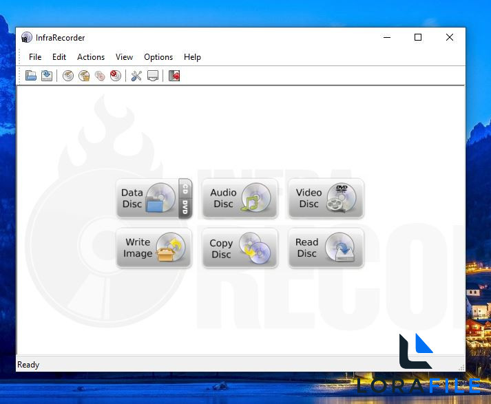Screen dimensions: 491x404
Task: Minimize the InfraRecorder window
Action: click(387, 37)
